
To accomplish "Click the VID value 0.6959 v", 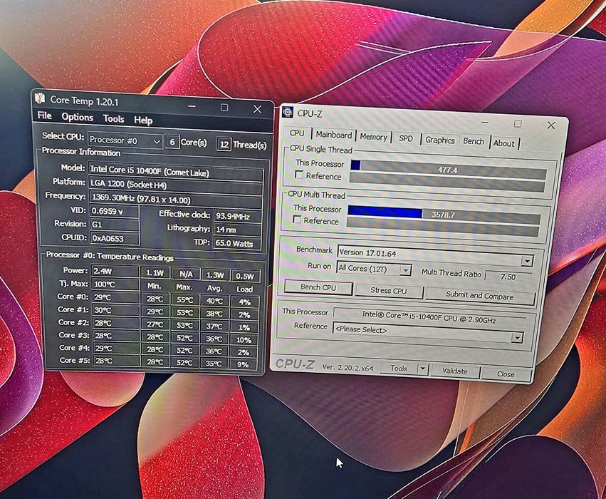I will click(x=115, y=211).
